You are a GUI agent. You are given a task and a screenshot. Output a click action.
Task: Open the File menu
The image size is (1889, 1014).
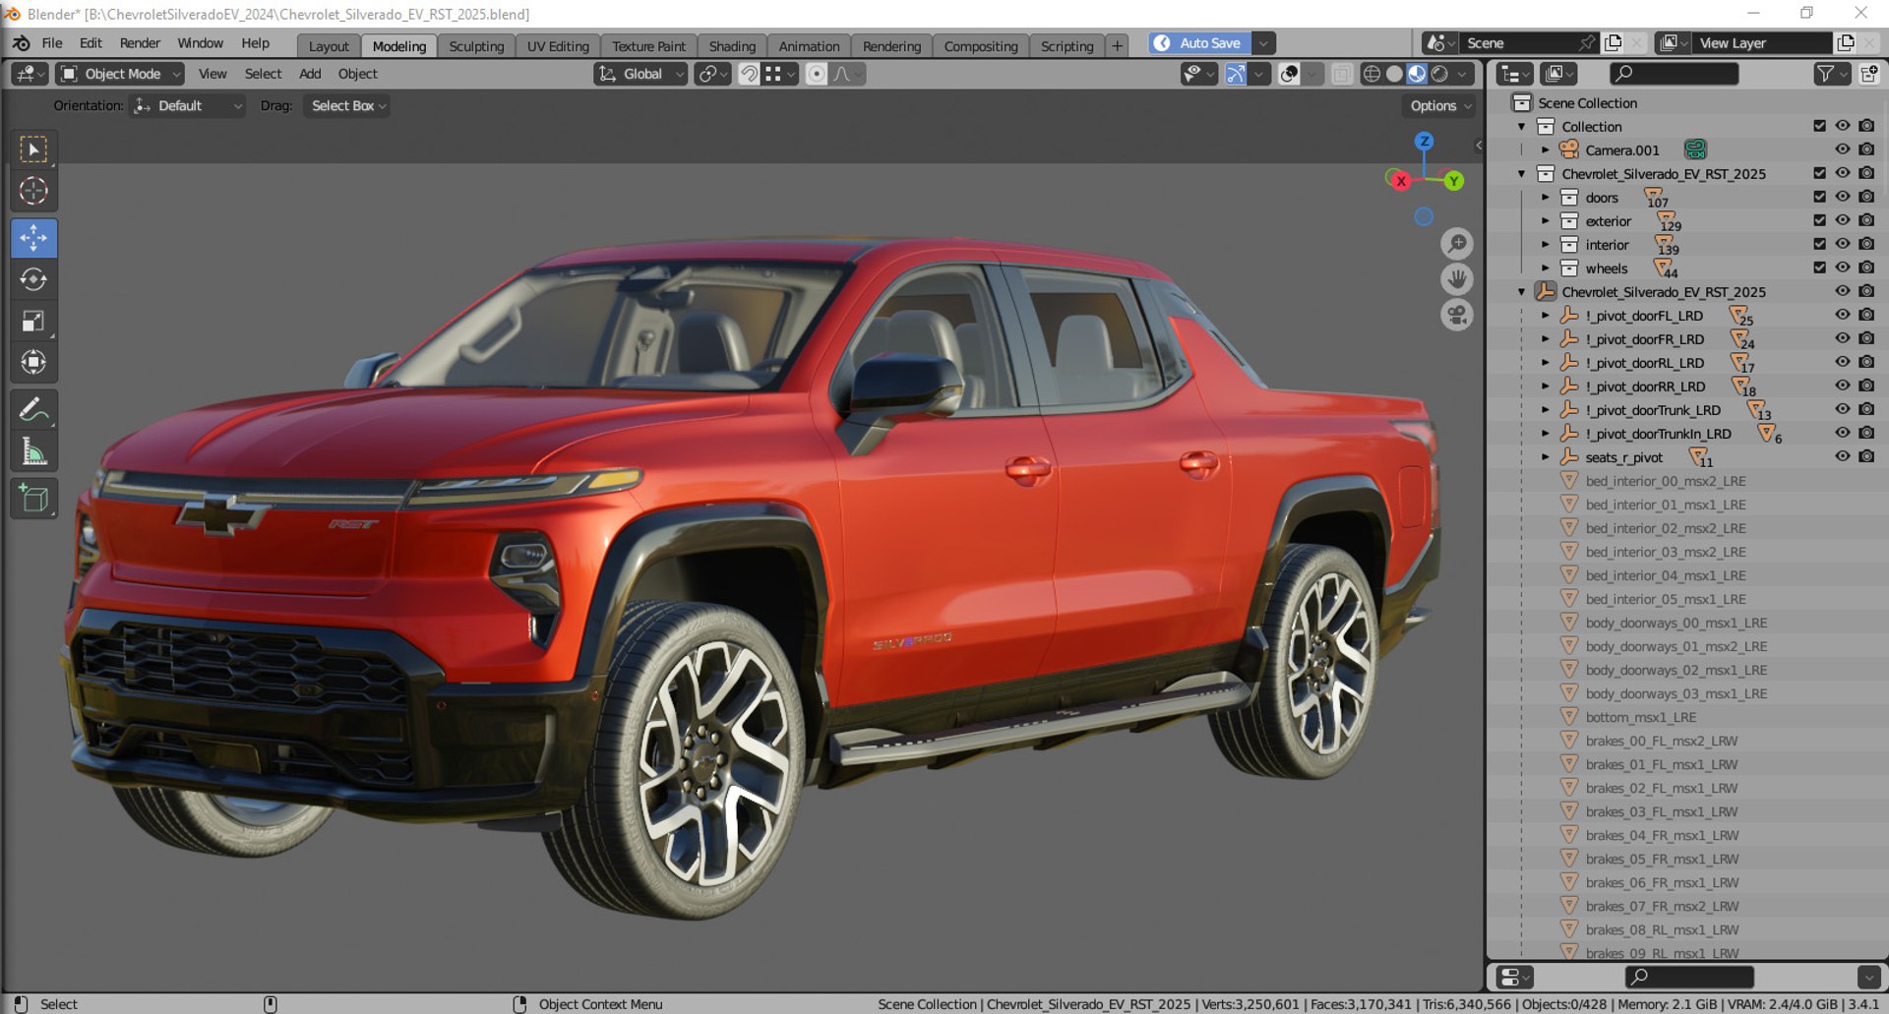click(52, 43)
